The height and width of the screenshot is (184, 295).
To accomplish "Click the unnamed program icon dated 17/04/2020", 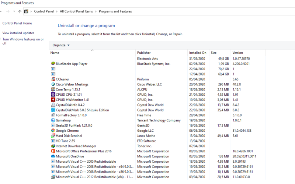I will coord(53,74).
